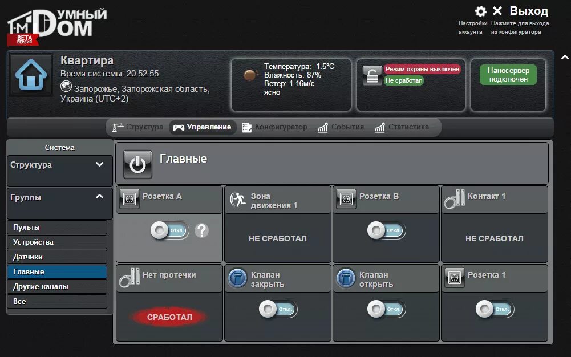Click the gamepad icon on Управление tab
Screen dimensions: 571x357
point(179,127)
